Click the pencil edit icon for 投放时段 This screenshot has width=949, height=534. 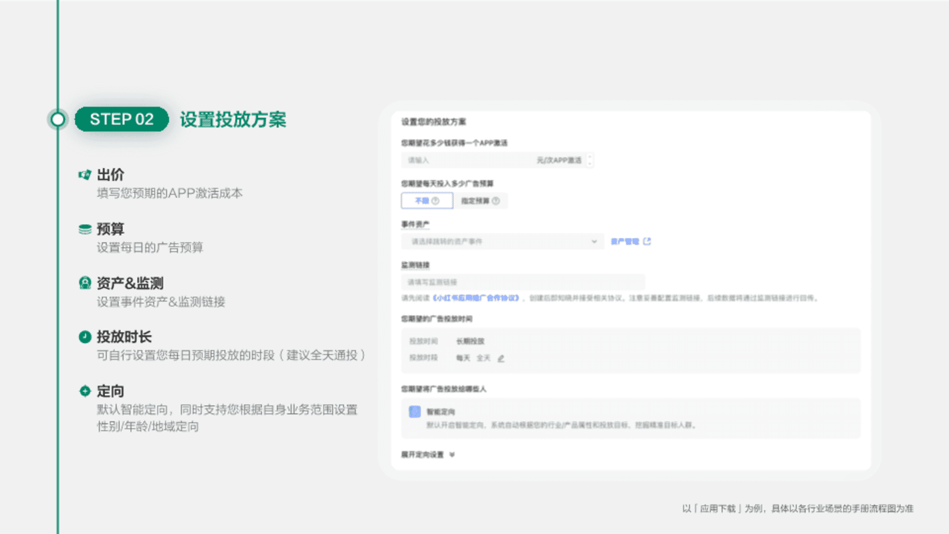tap(501, 358)
